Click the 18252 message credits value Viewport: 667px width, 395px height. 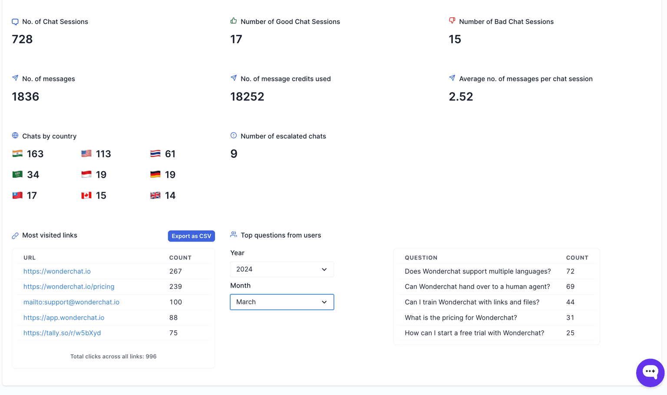point(247,96)
